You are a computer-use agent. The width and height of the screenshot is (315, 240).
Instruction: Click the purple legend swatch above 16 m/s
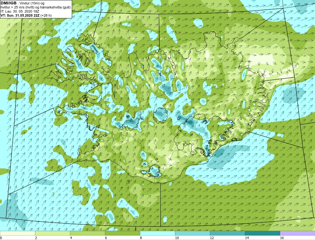[297, 233]
